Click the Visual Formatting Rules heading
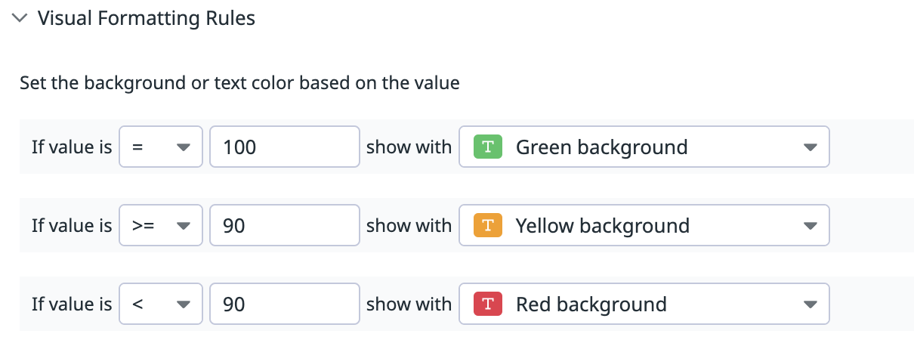Image resolution: width=914 pixels, height=340 pixels. tap(147, 19)
